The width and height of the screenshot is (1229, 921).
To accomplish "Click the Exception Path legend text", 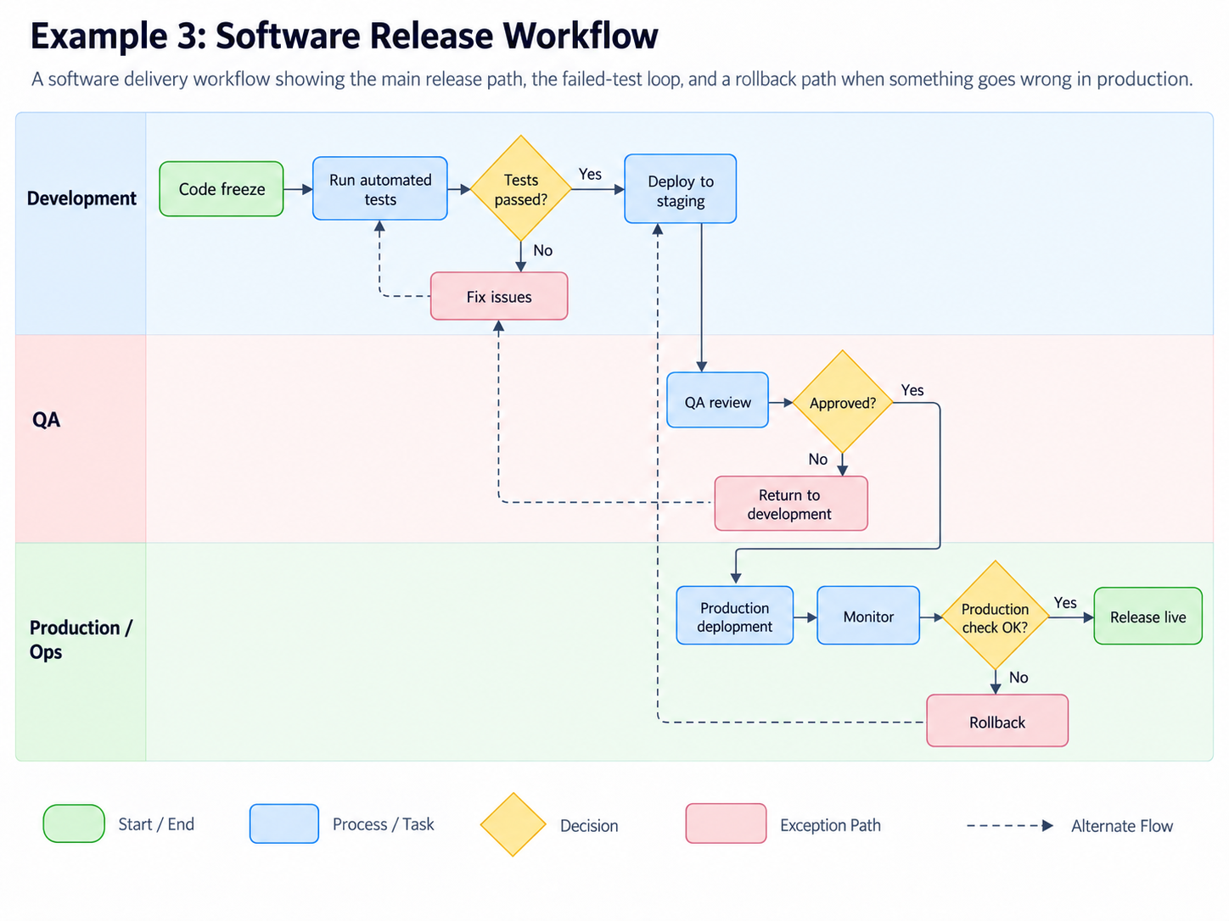I will pos(830,825).
